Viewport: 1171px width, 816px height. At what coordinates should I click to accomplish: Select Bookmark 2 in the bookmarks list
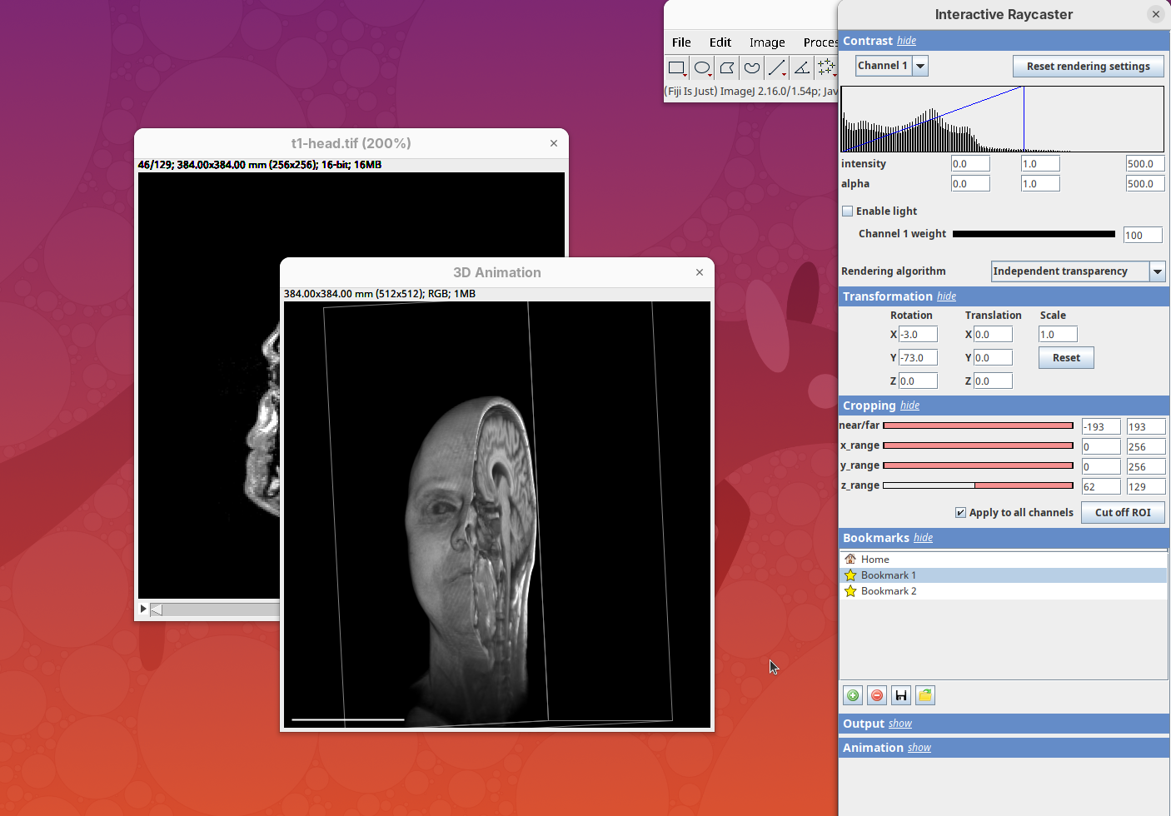(x=889, y=591)
